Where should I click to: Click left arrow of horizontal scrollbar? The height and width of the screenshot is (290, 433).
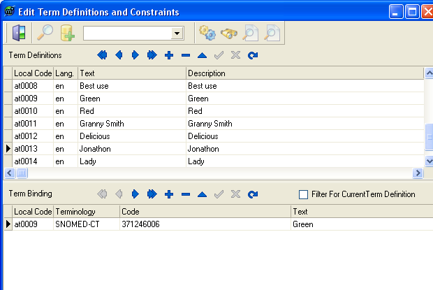click(9, 173)
